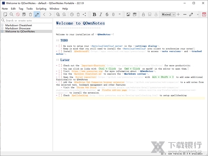Open note versions clock icon
This screenshot has height=156, width=208.
point(72,15)
